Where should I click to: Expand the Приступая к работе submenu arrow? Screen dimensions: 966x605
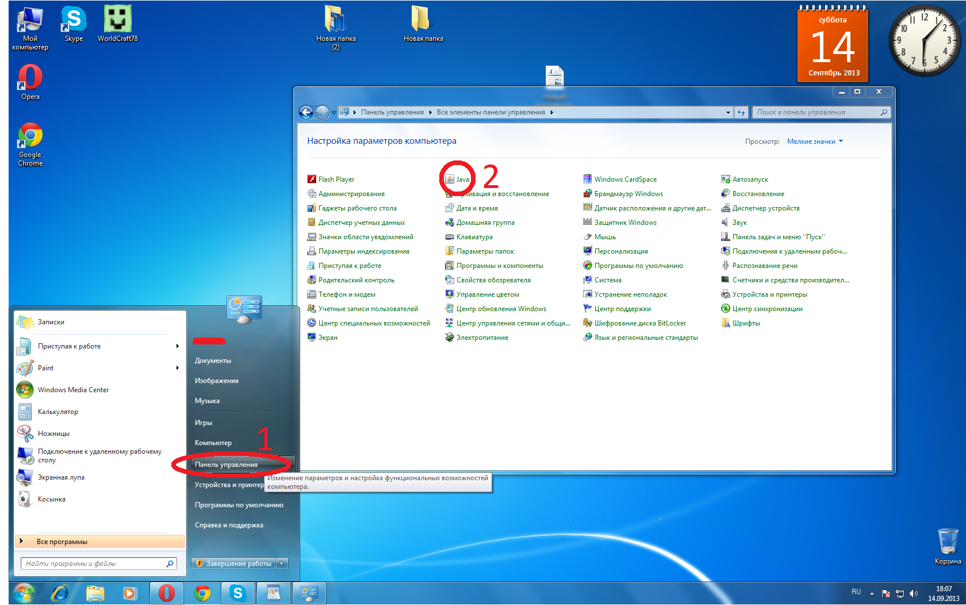point(177,346)
